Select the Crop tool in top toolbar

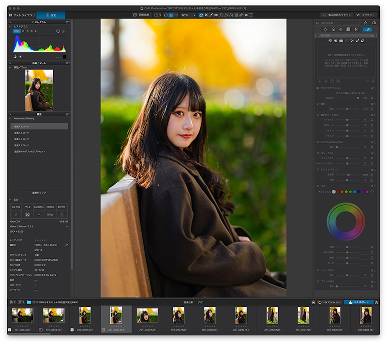point(206,15)
